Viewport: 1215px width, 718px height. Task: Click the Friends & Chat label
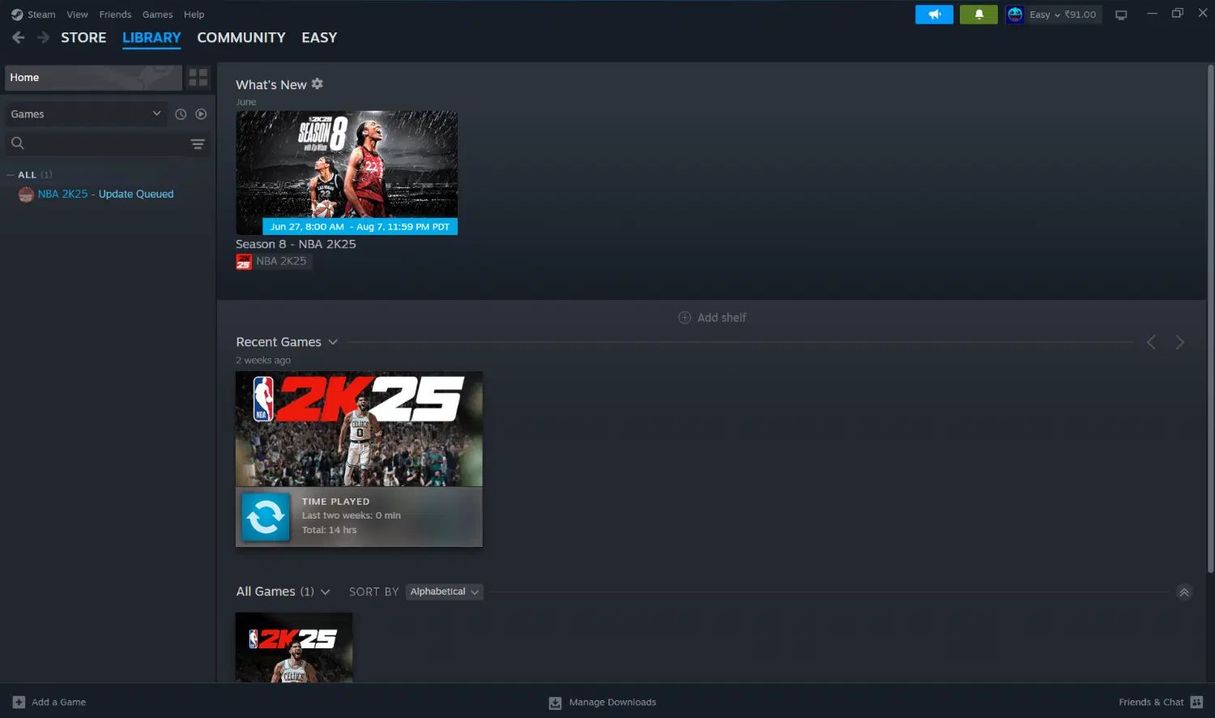[x=1151, y=703]
